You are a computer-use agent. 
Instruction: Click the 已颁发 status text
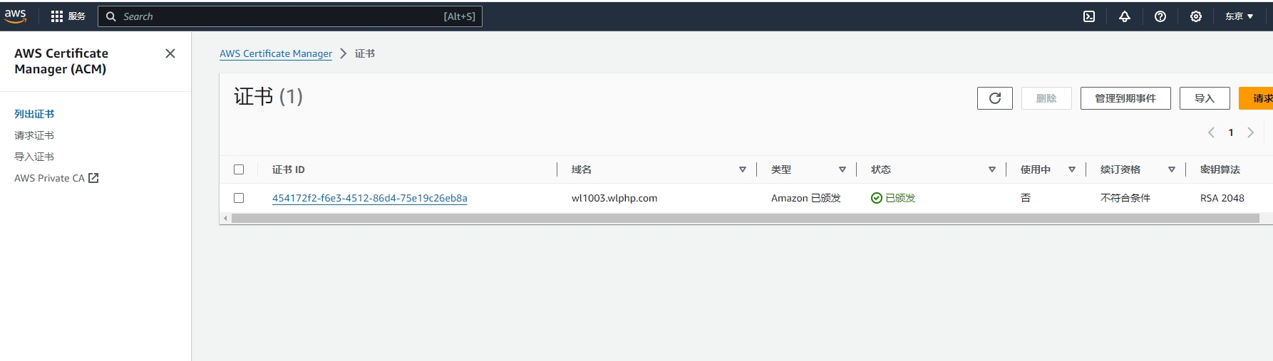(900, 198)
